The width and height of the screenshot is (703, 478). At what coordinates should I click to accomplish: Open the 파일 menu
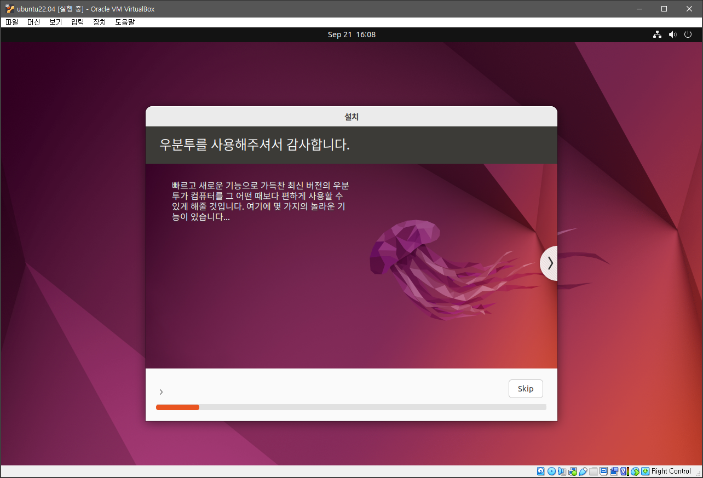11,22
